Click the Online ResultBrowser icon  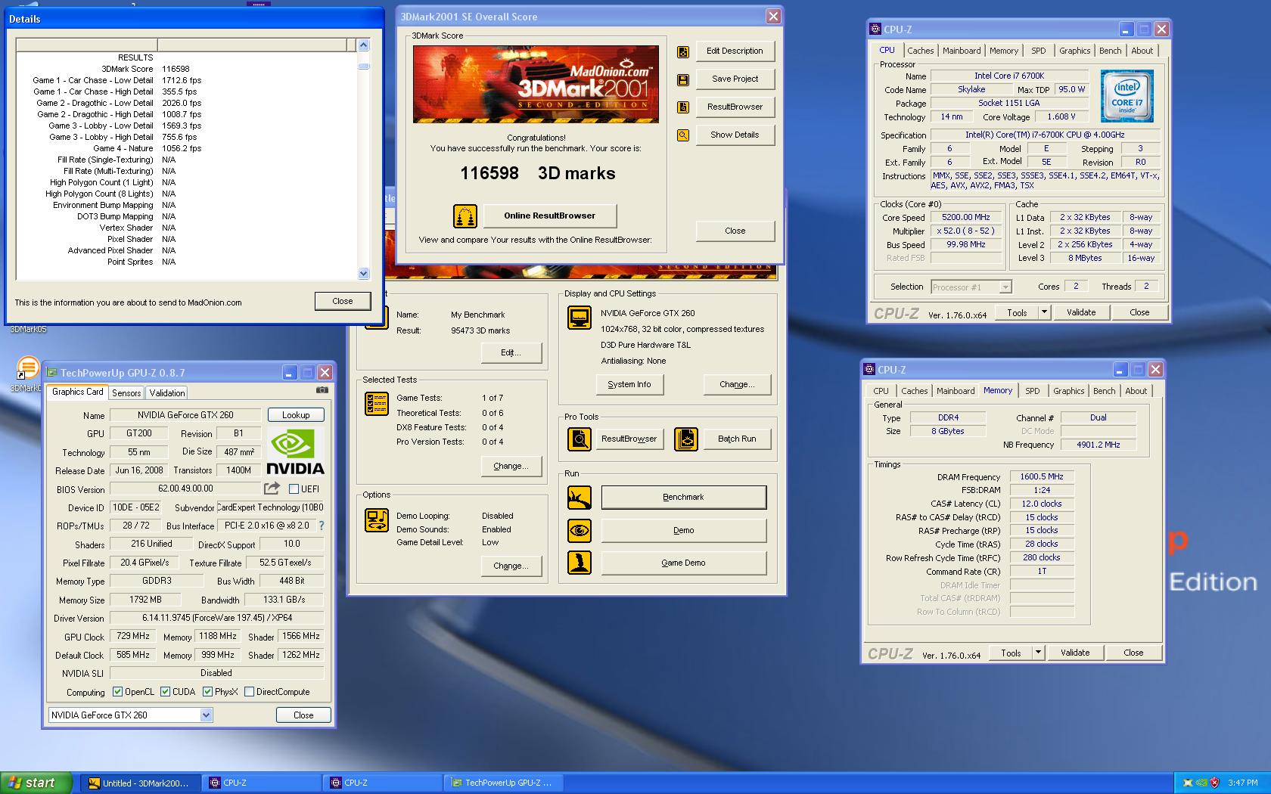[465, 216]
